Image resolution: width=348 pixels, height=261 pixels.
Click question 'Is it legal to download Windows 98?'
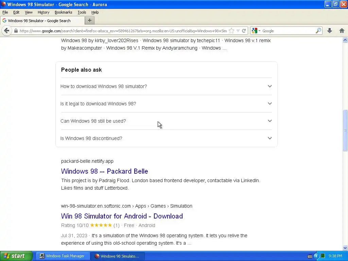pyautogui.click(x=98, y=104)
